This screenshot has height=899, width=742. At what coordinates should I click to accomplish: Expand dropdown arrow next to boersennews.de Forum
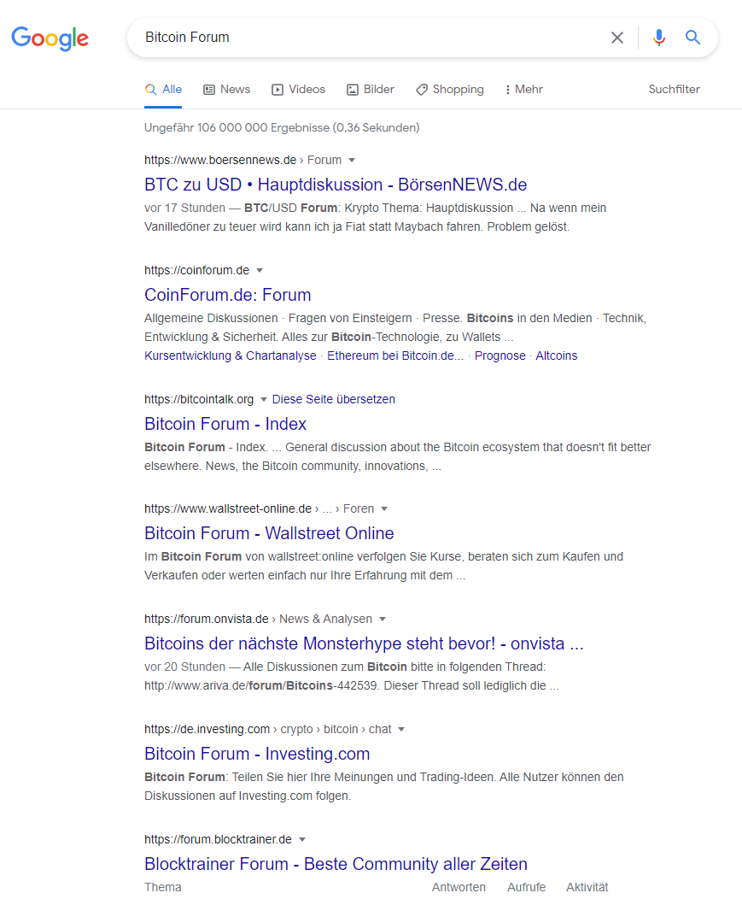(x=352, y=160)
